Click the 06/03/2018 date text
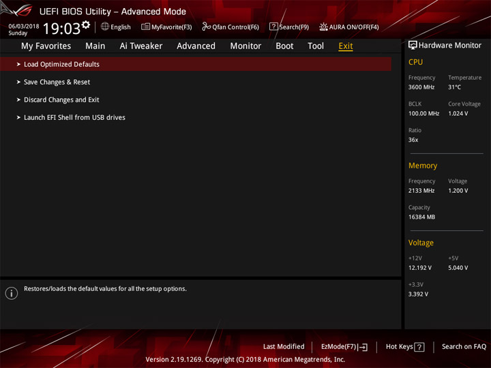Viewport: 491px width, 368px height. pyautogui.click(x=24, y=27)
